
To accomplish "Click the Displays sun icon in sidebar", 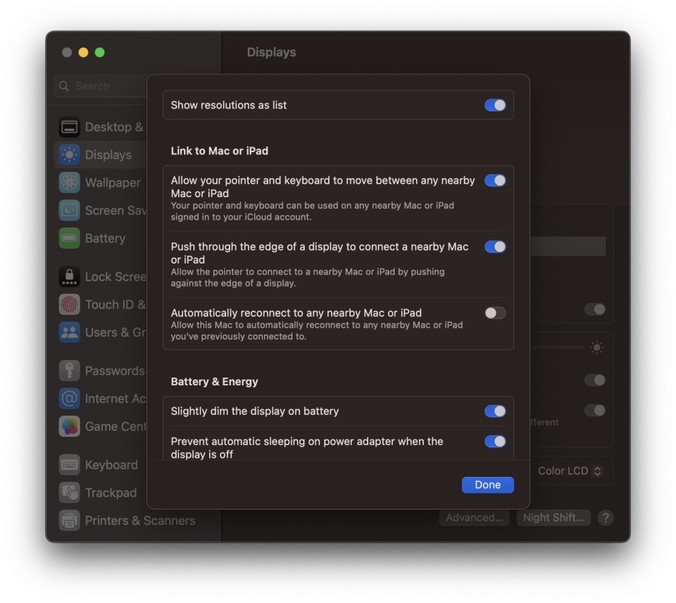I will point(69,155).
